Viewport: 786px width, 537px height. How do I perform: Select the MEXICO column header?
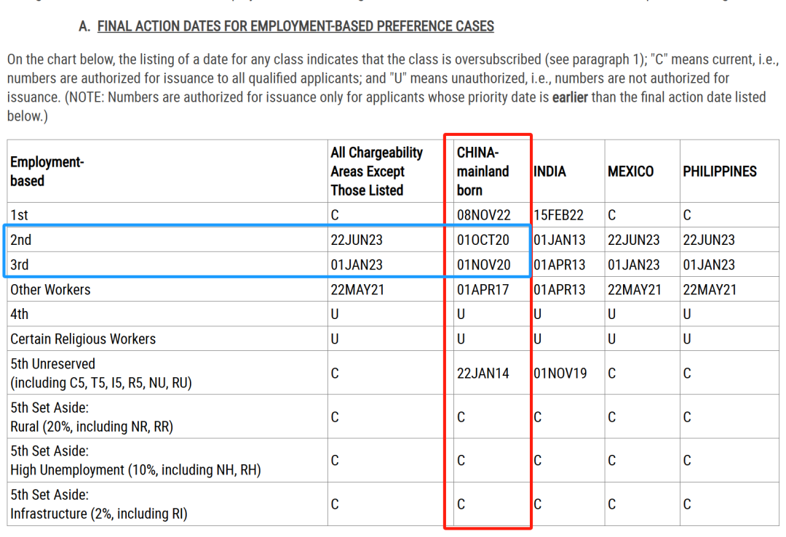[630, 171]
